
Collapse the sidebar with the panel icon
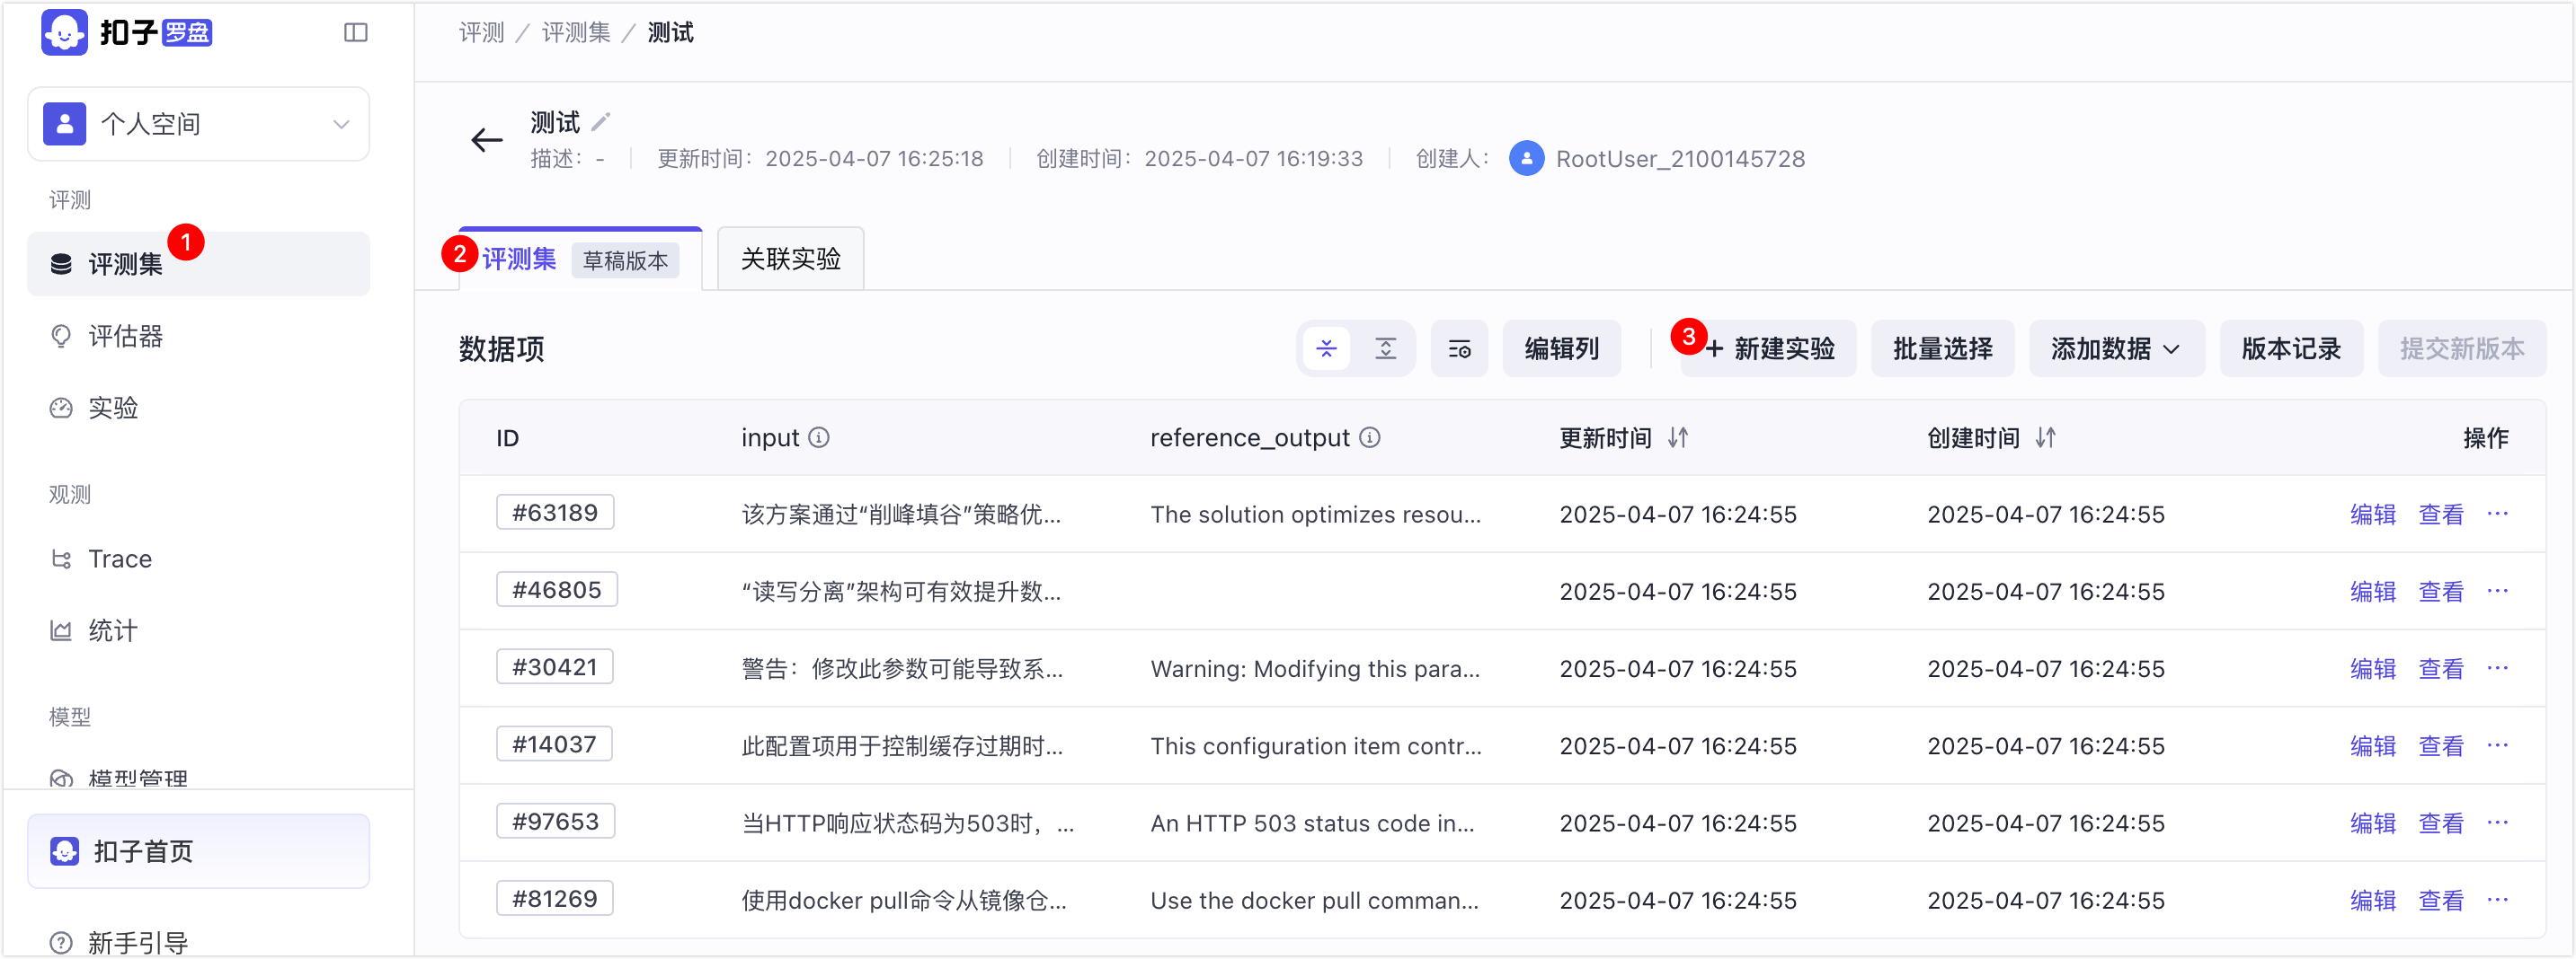coord(356,33)
